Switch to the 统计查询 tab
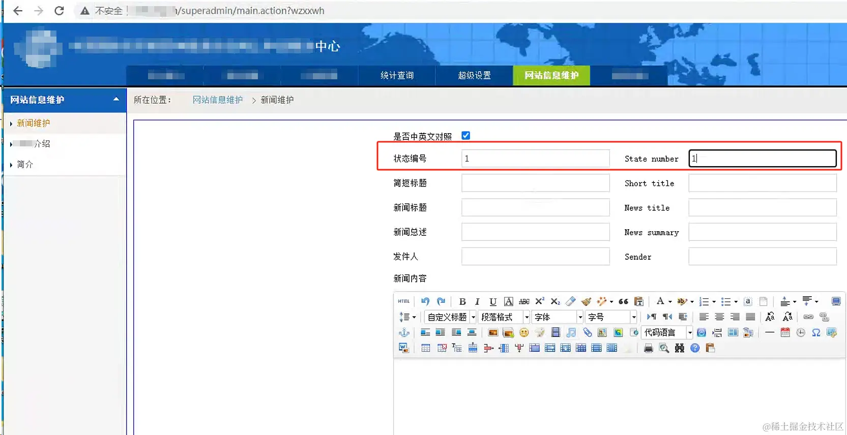This screenshot has width=847, height=435. click(x=397, y=75)
